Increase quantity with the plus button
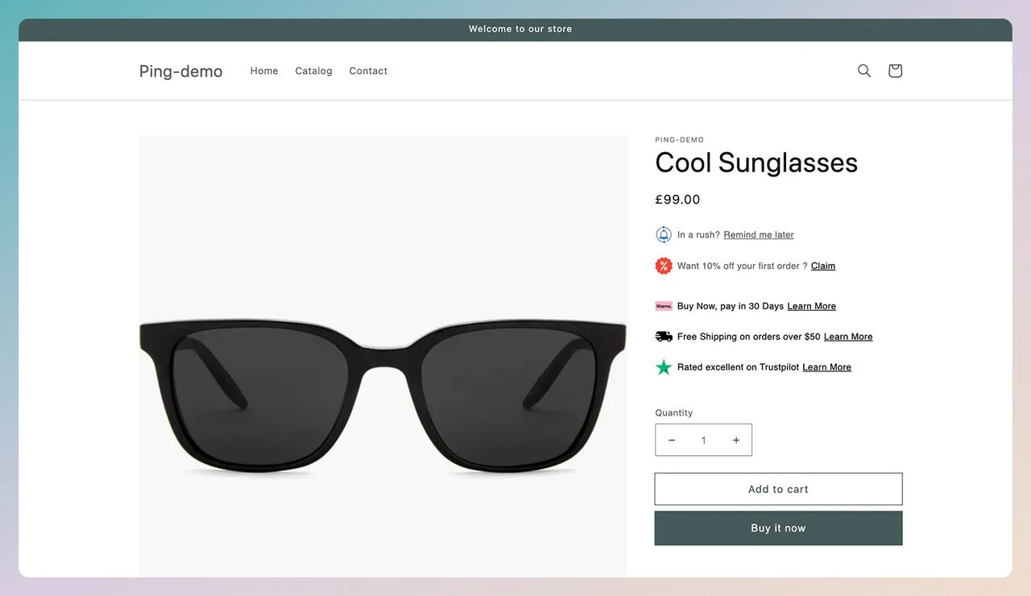1031x596 pixels. point(735,441)
